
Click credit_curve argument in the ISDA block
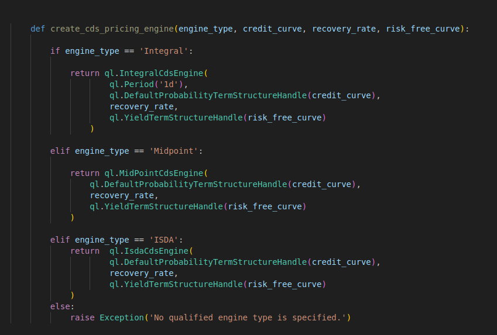341,262
